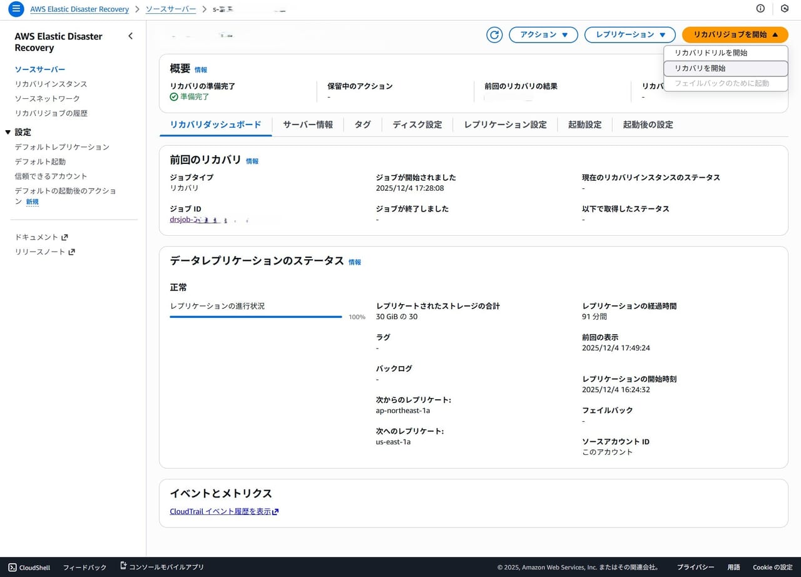Image resolution: width=801 pixels, height=577 pixels.
Task: Select リカバリを開始 from the menu
Action: click(x=700, y=68)
